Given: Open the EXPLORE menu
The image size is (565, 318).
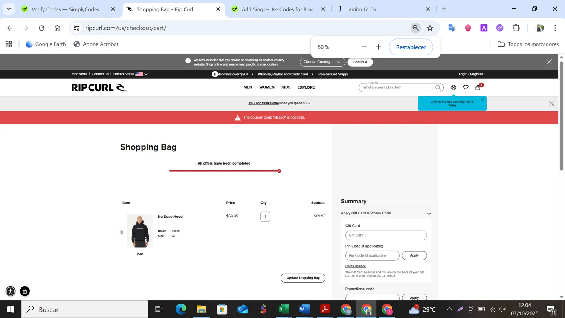Looking at the screenshot, I should click(306, 87).
